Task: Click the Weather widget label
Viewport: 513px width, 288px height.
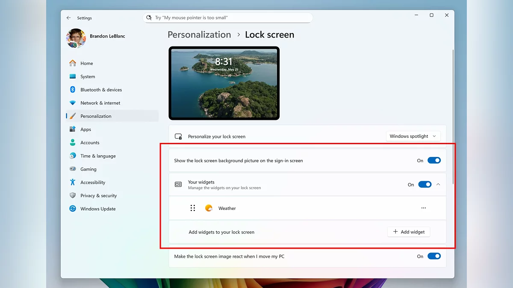Action: [227, 208]
